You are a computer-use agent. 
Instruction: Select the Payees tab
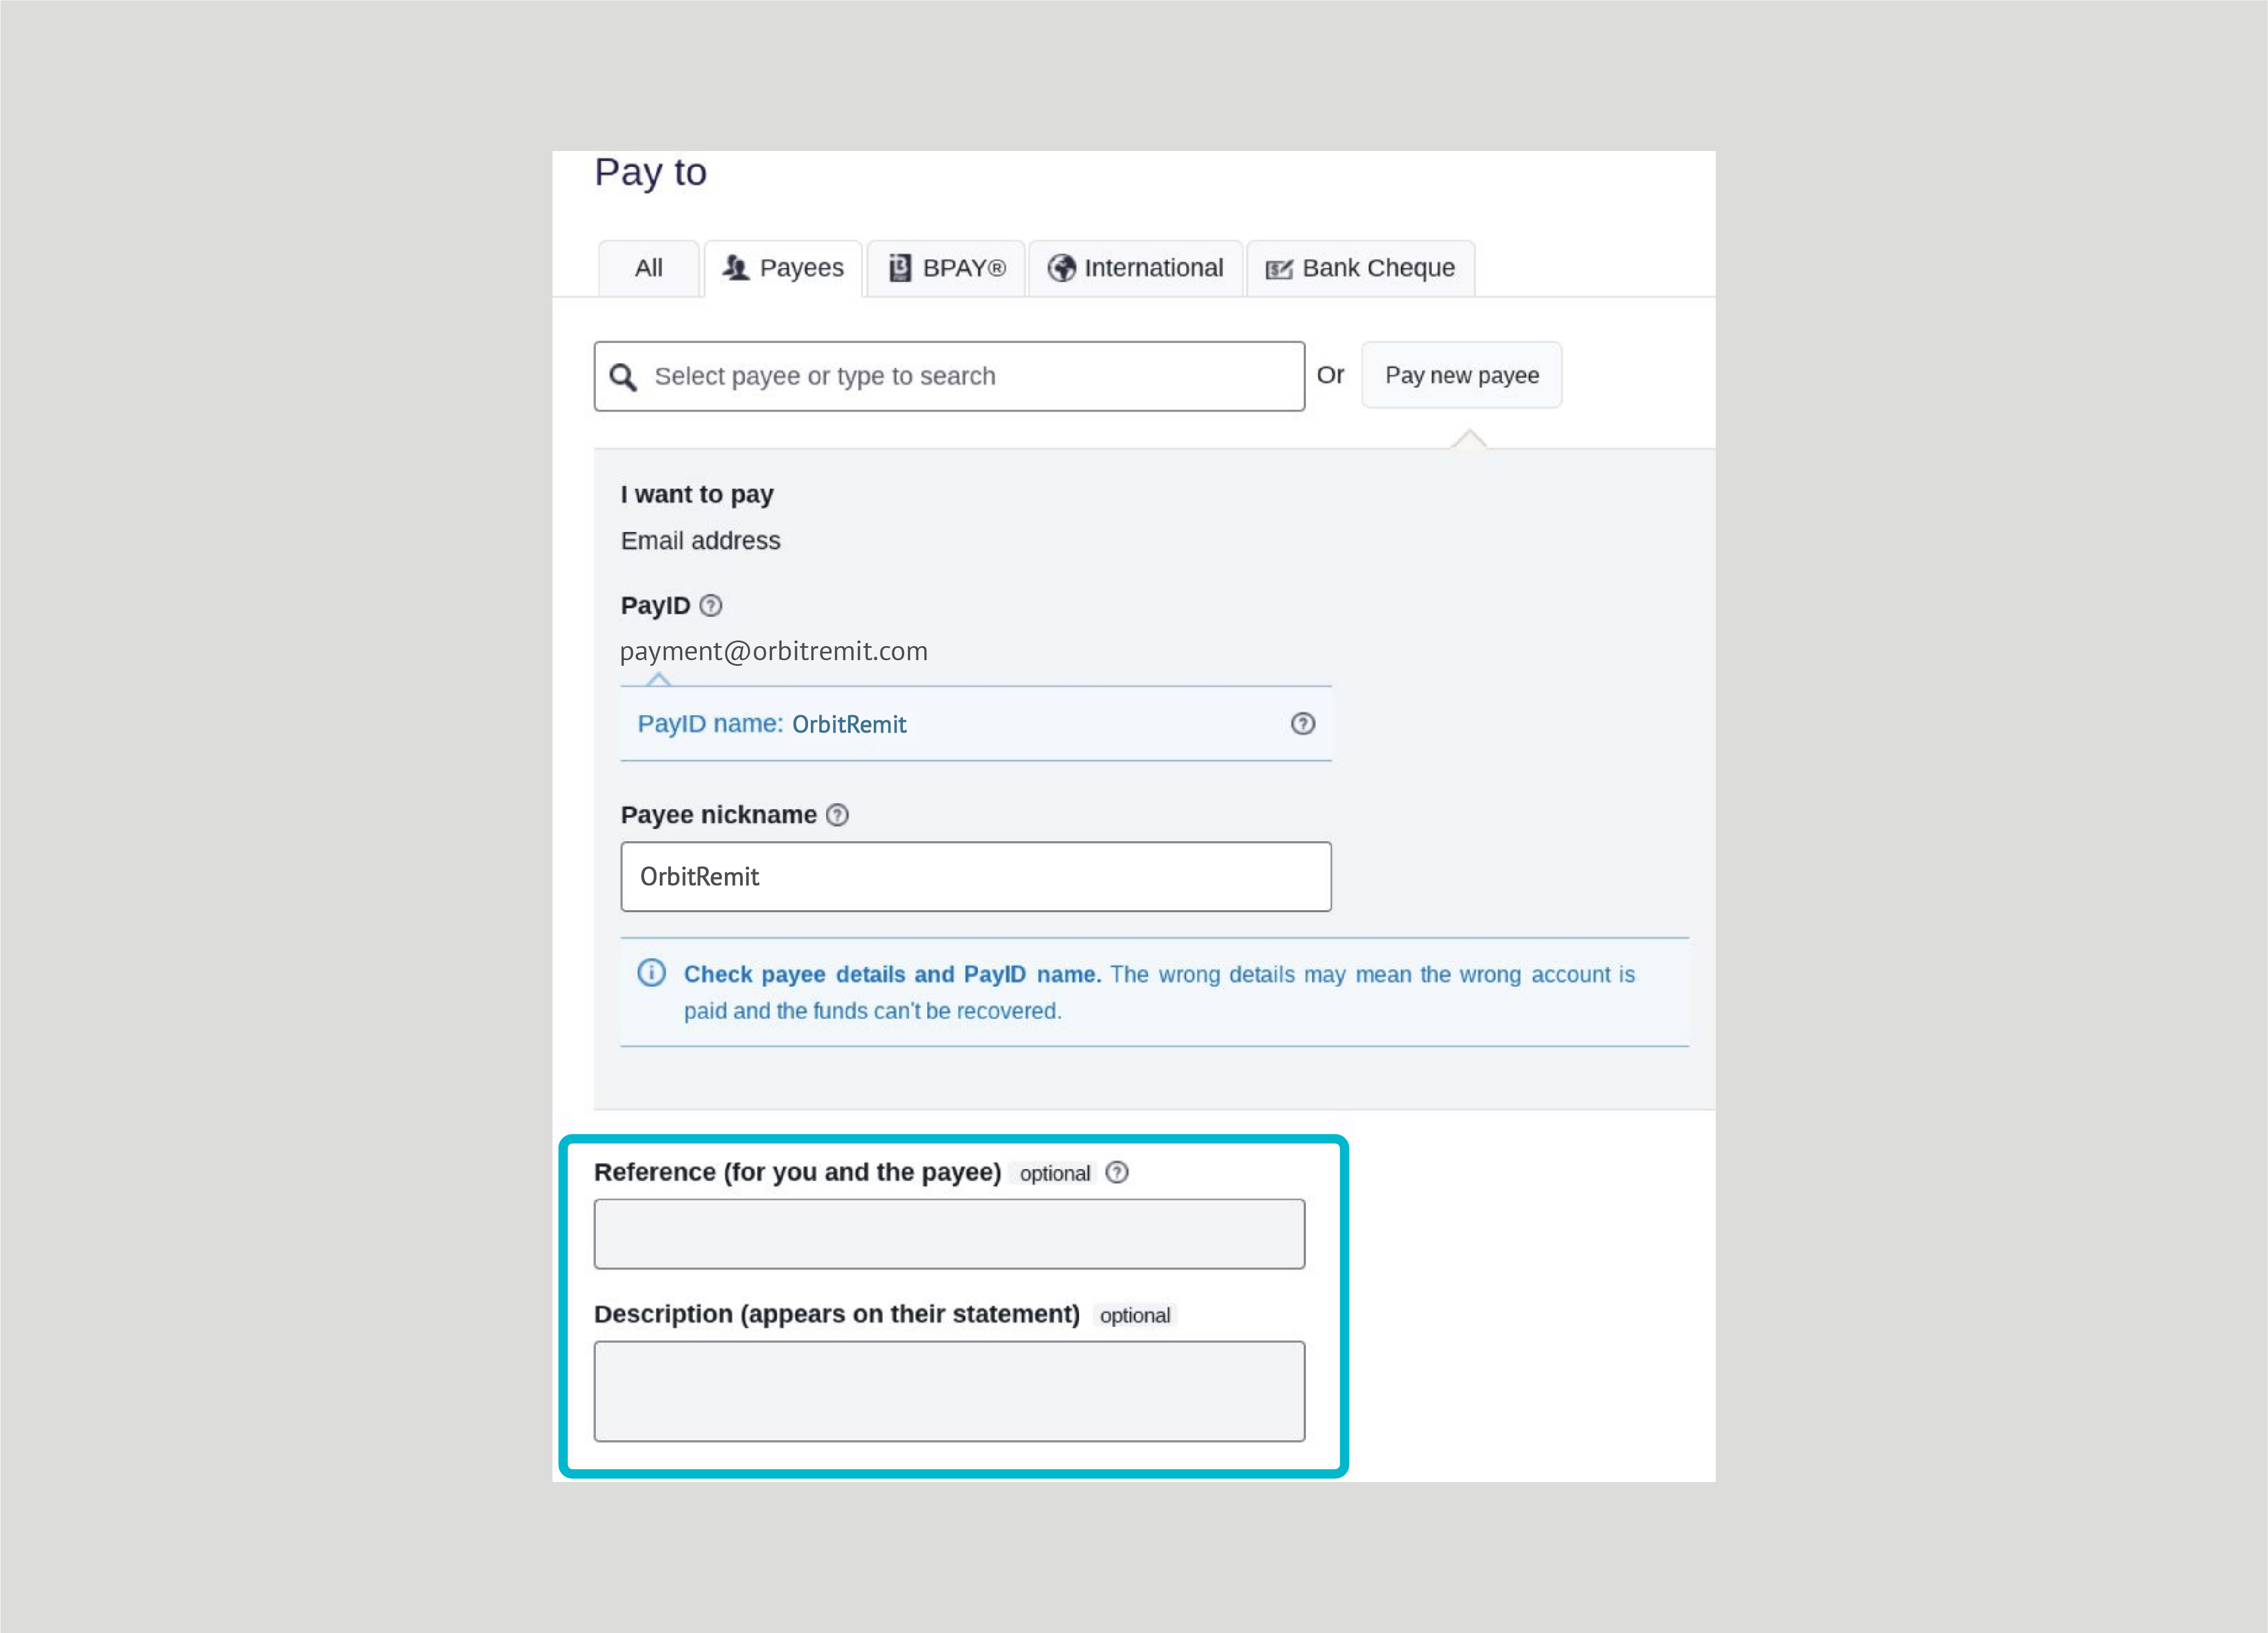pyautogui.click(x=783, y=268)
